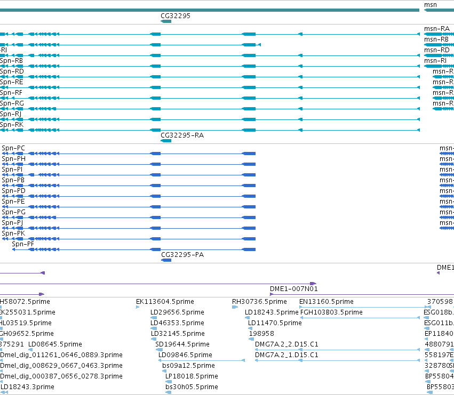Click protein label Spn-PG
Image resolution: width=454 pixels, height=395 pixels.
[x=14, y=212]
